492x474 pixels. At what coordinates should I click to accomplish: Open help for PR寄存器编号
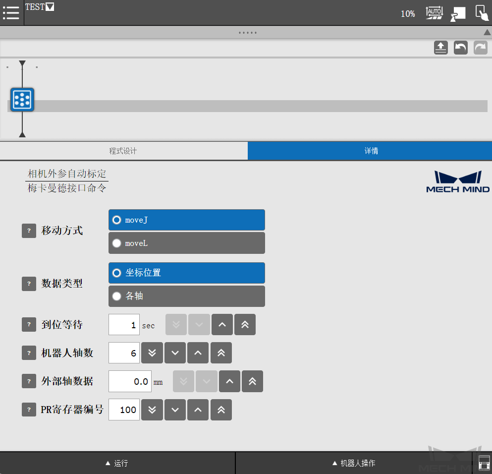[x=29, y=410]
